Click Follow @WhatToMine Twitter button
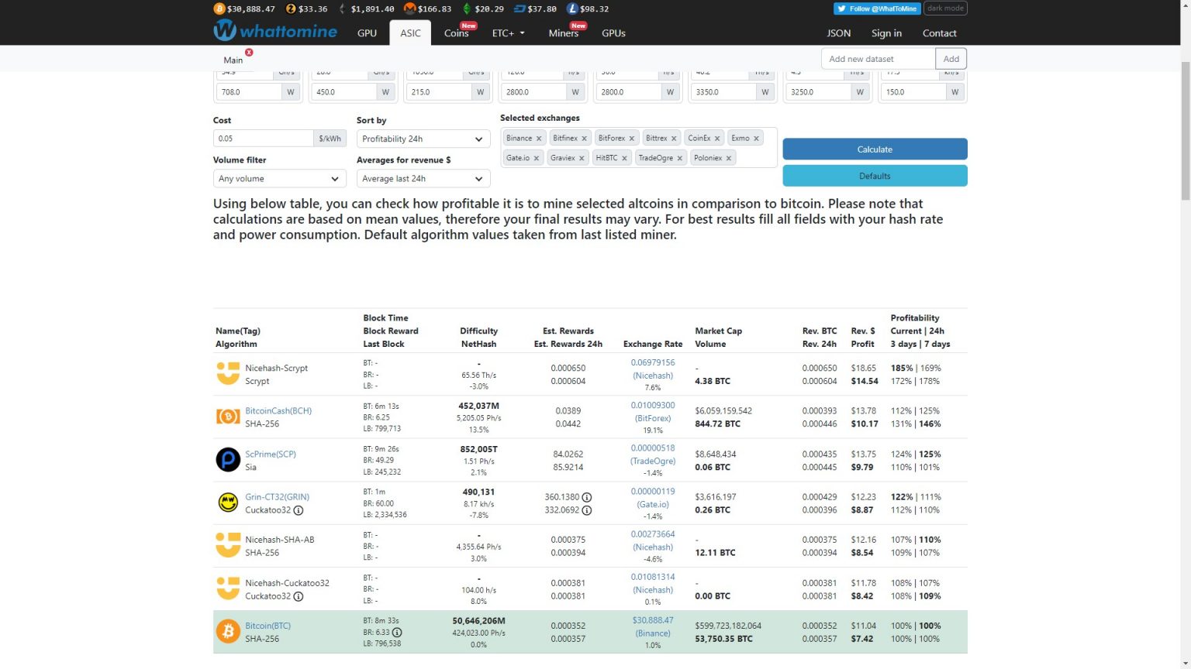 (877, 9)
